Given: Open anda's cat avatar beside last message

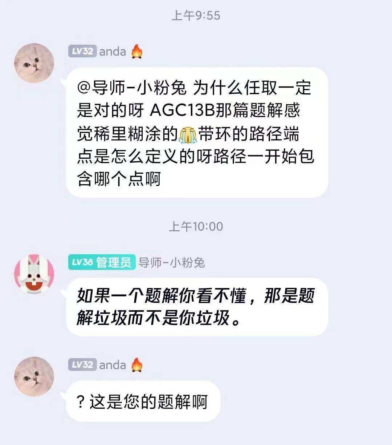Looking at the screenshot, I should 34,376.
